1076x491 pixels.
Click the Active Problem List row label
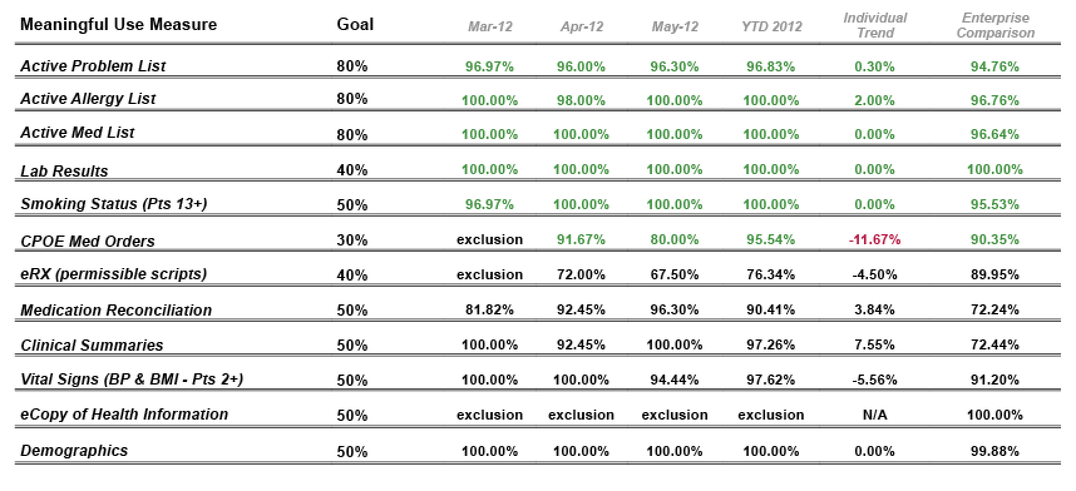coord(93,66)
